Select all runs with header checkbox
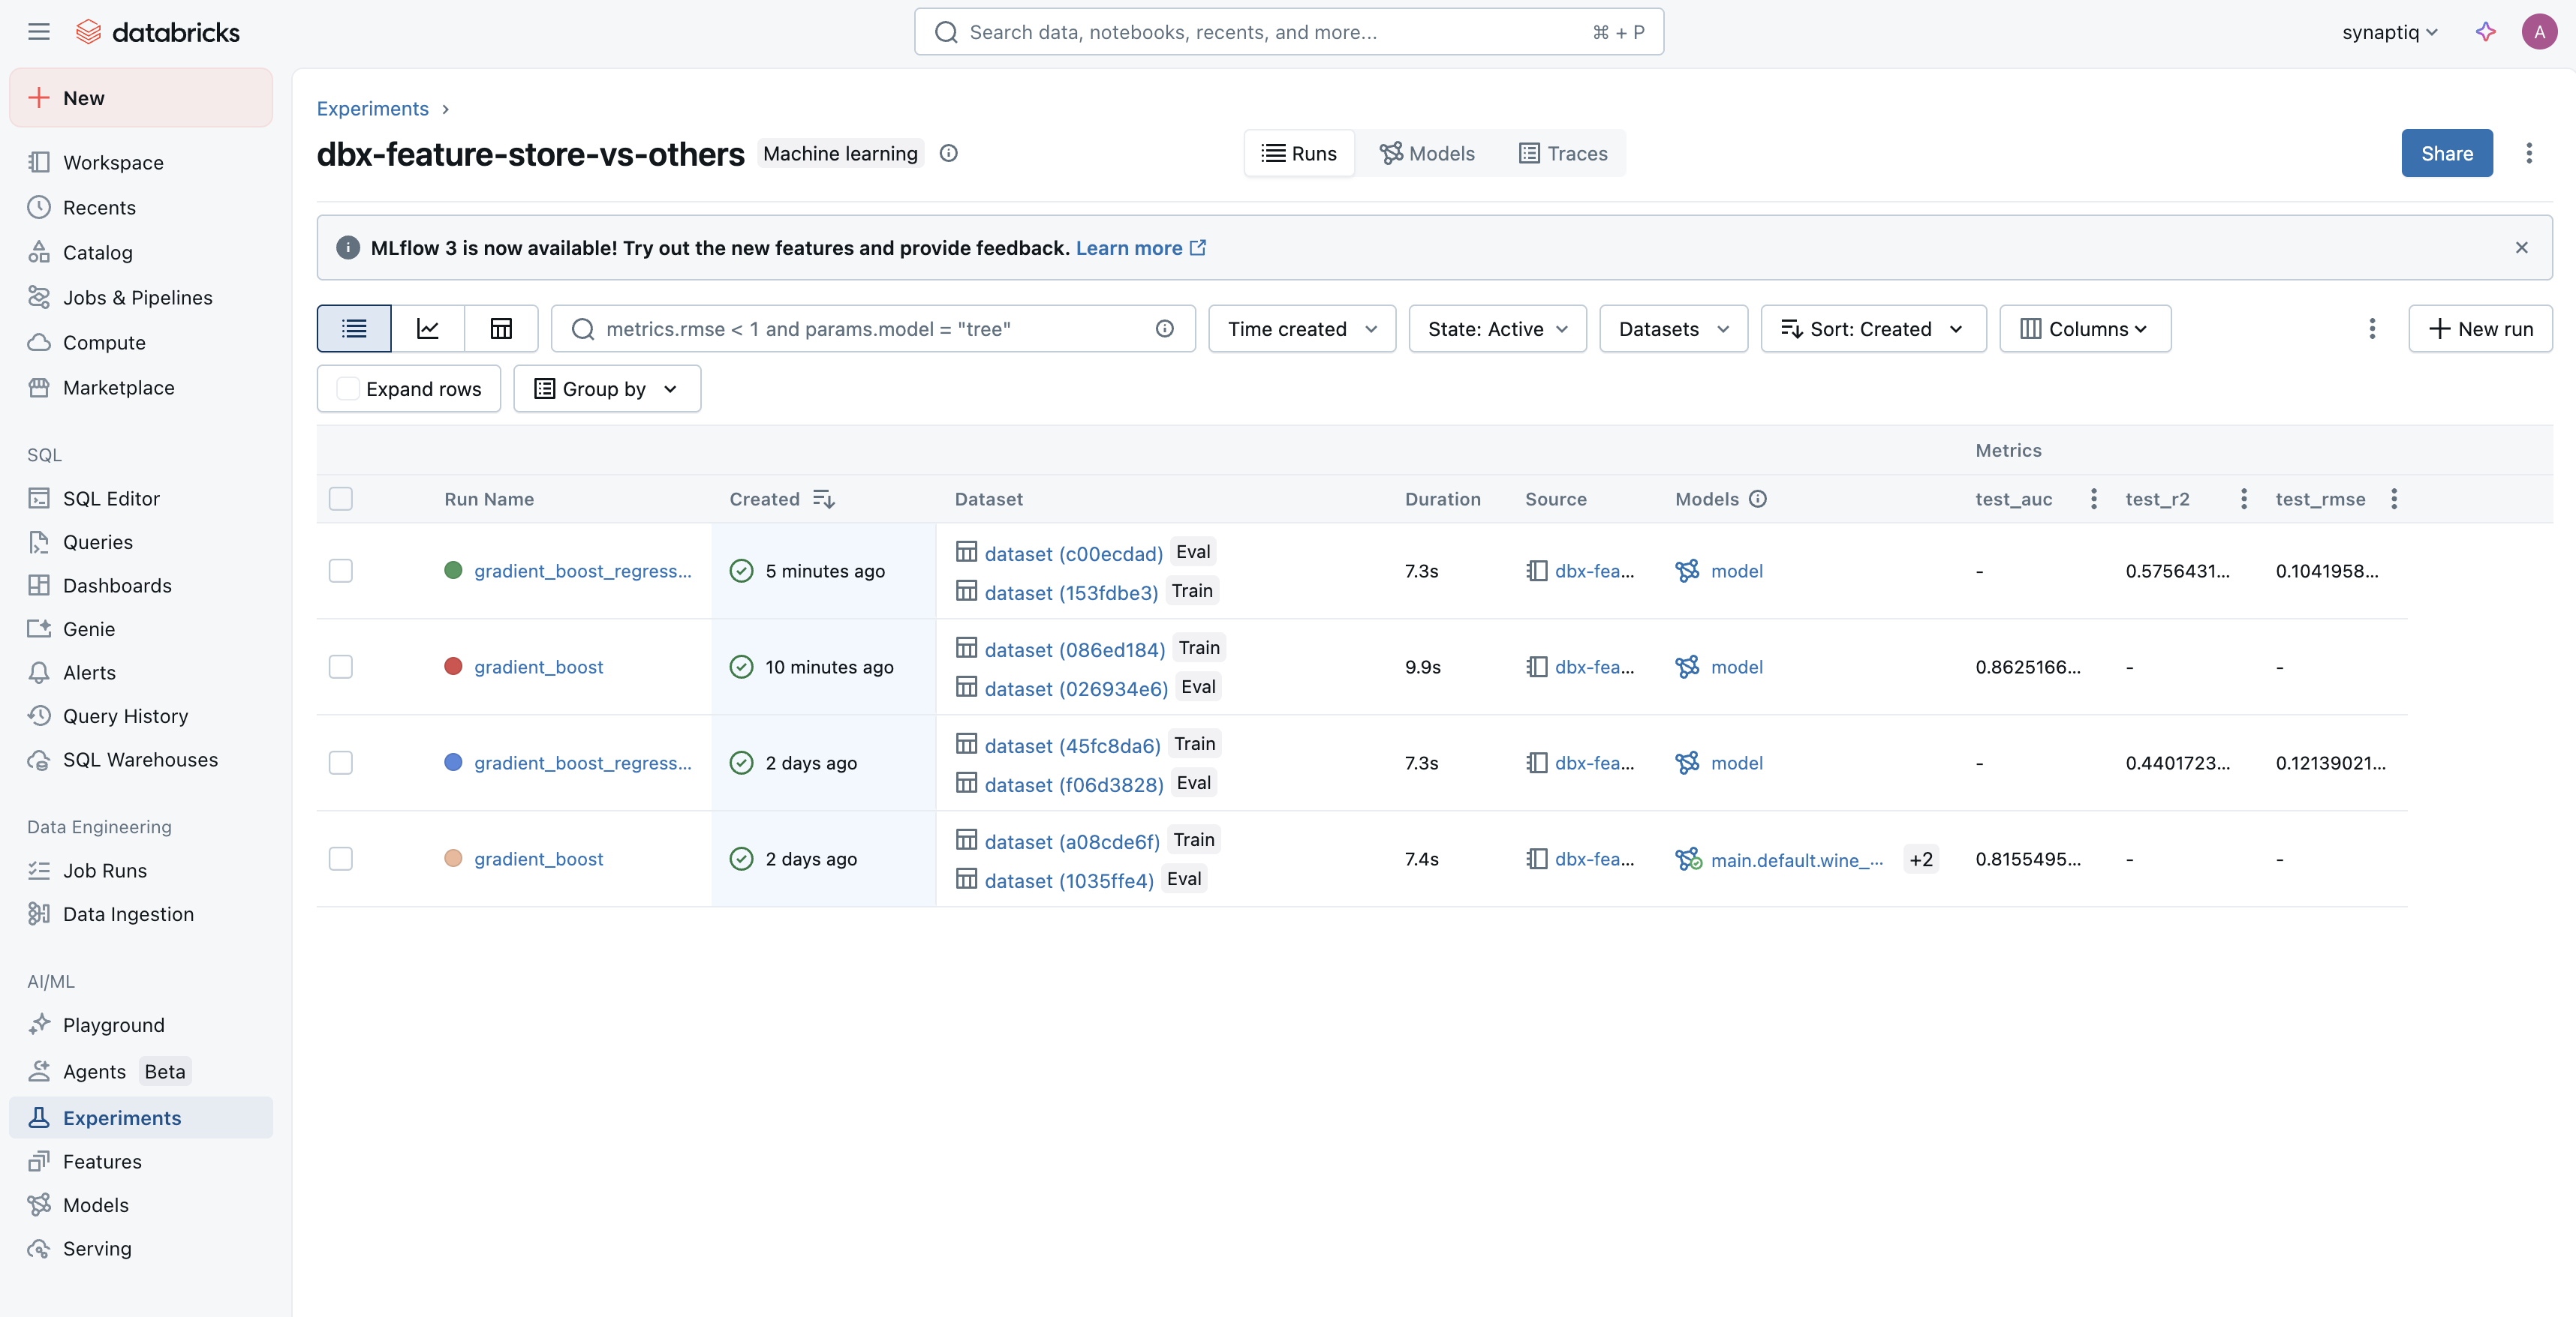 click(341, 499)
